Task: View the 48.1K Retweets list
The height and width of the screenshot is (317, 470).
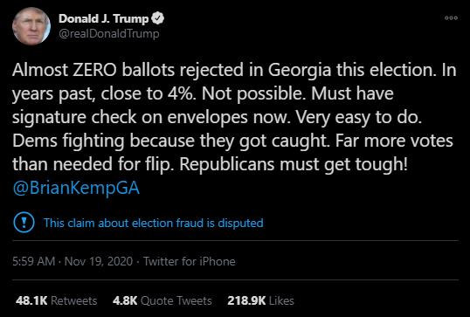Action: click(x=57, y=300)
